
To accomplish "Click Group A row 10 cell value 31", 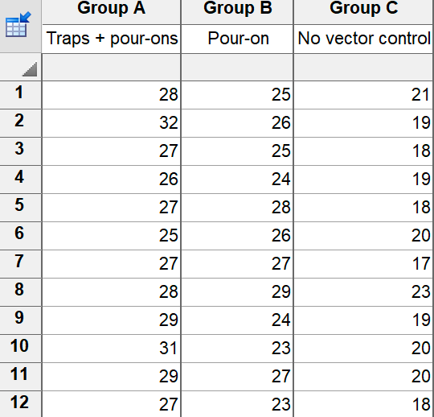I will [x=111, y=348].
